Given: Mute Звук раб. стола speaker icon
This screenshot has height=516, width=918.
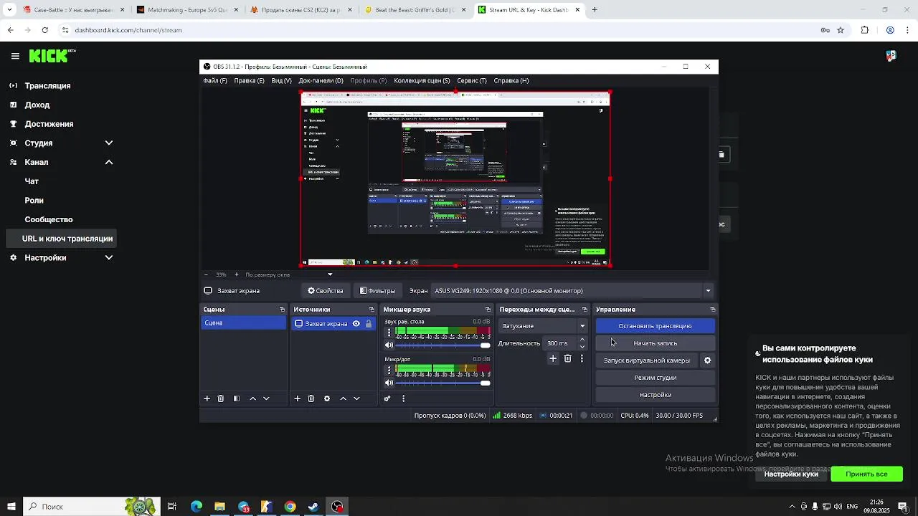Looking at the screenshot, I should [389, 345].
